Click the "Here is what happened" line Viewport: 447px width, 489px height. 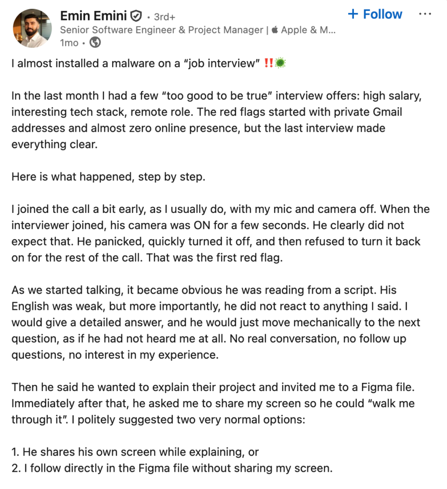pyautogui.click(x=108, y=177)
